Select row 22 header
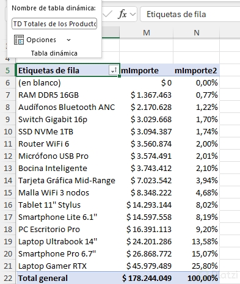Viewport: 240px width, 284px height. coord(8,278)
